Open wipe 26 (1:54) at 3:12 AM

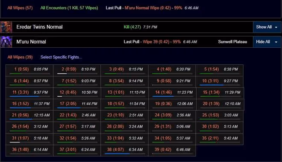coord(29,127)
